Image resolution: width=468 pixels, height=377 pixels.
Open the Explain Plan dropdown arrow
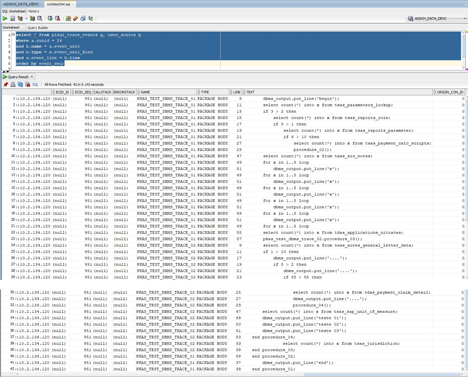[x=26, y=18]
